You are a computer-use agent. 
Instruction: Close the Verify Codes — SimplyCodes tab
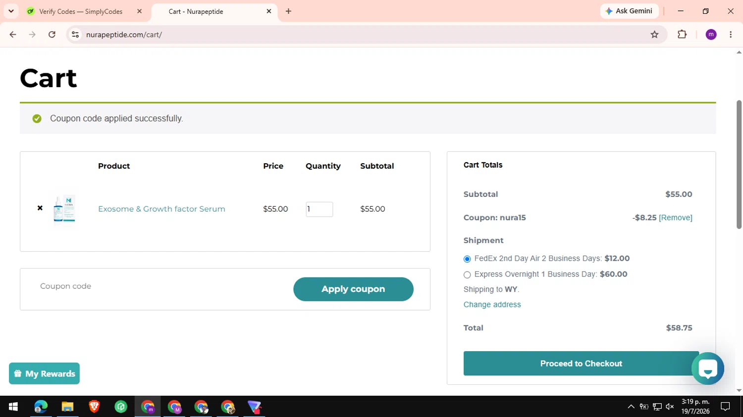pos(140,11)
